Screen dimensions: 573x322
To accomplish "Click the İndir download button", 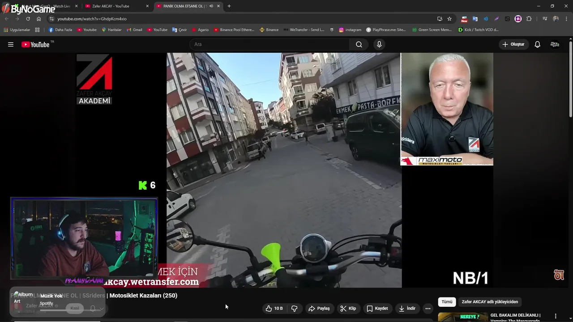I will click(407, 309).
